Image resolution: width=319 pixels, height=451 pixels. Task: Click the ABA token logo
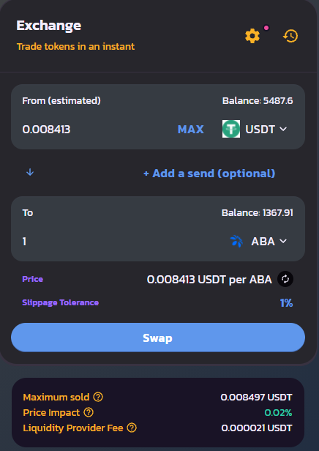[236, 241]
